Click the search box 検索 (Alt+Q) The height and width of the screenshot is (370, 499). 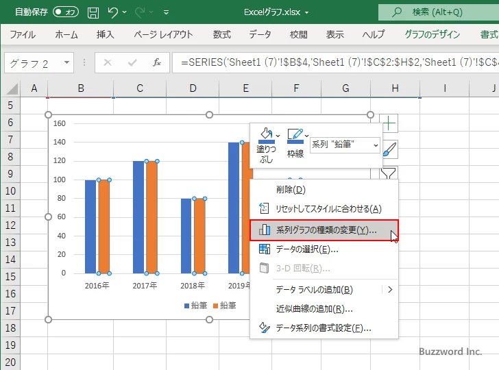click(439, 12)
